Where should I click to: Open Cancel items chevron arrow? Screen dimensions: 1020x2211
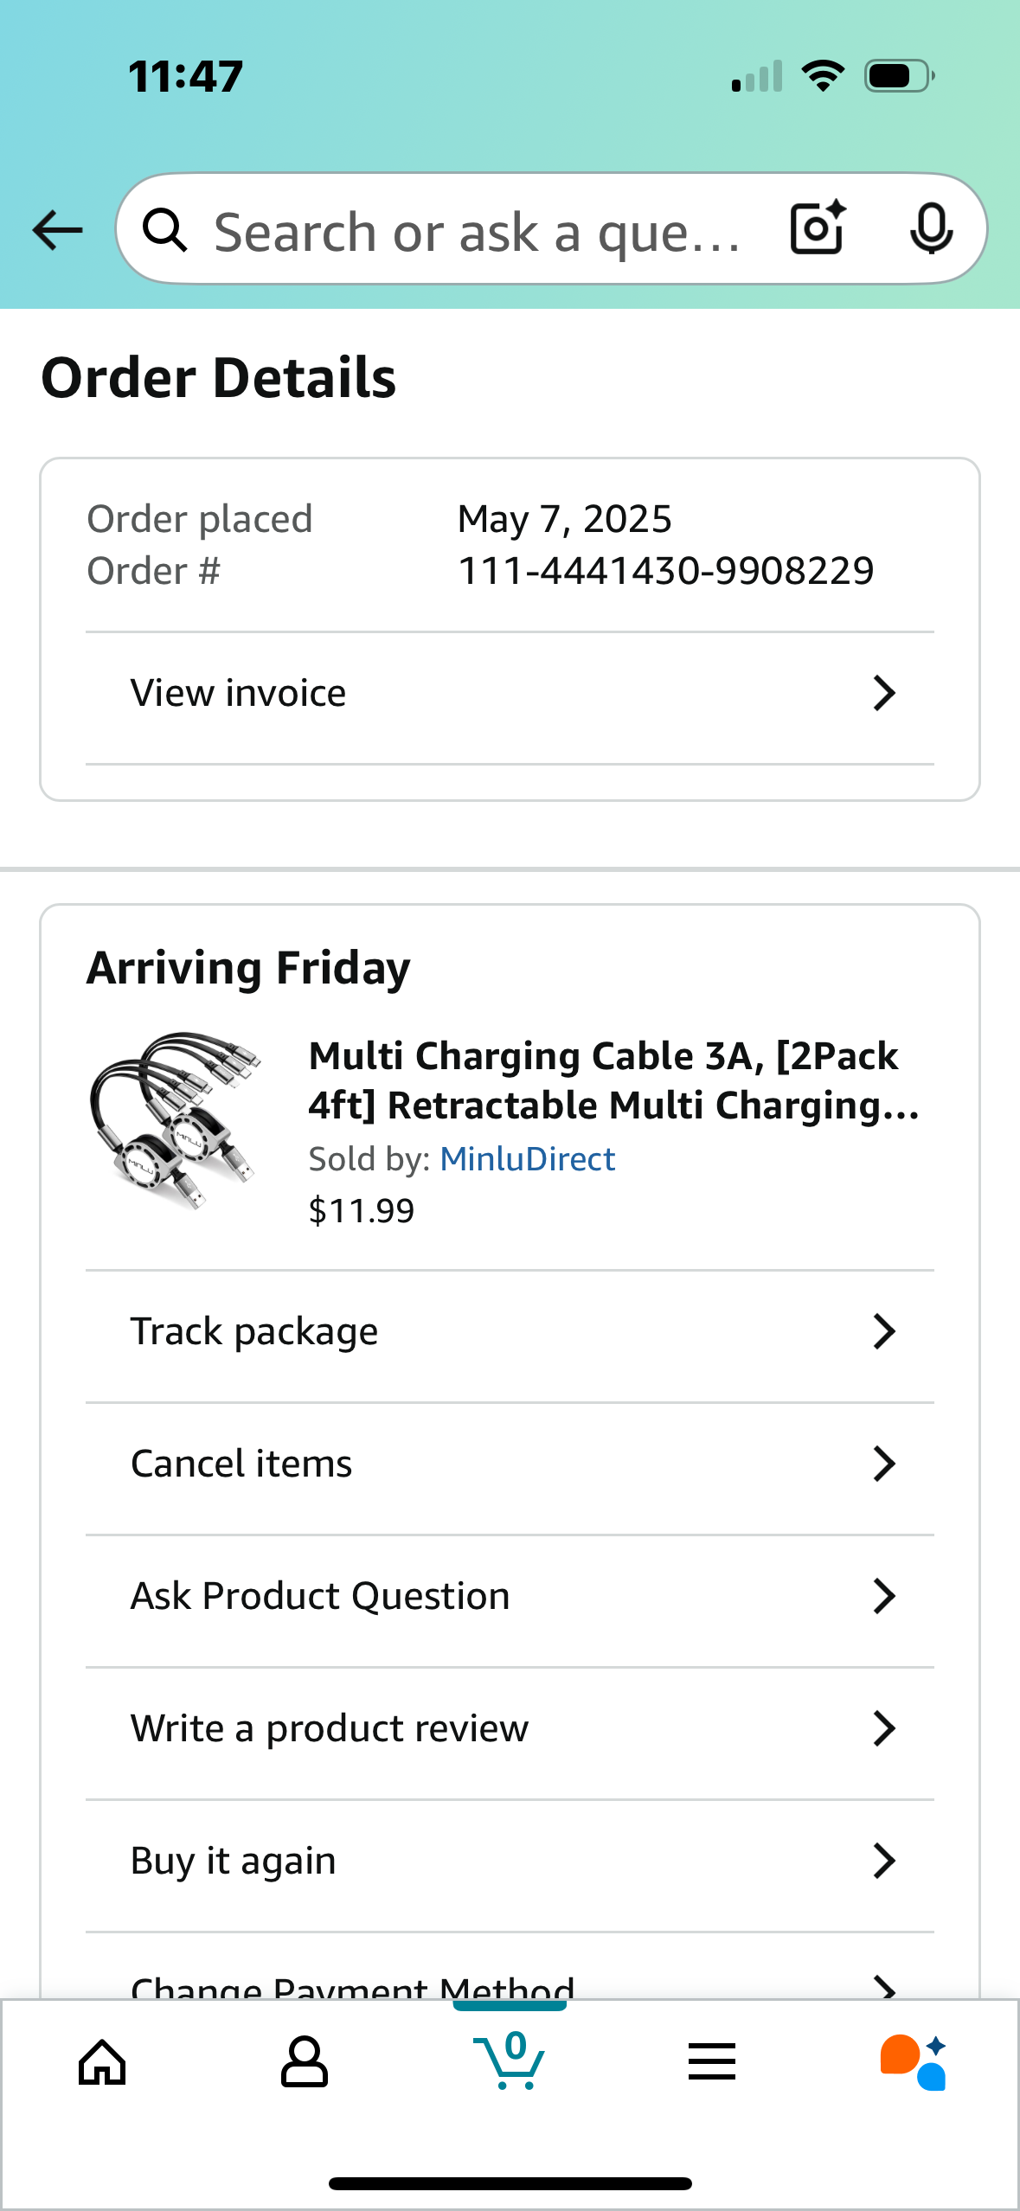[x=883, y=1464]
